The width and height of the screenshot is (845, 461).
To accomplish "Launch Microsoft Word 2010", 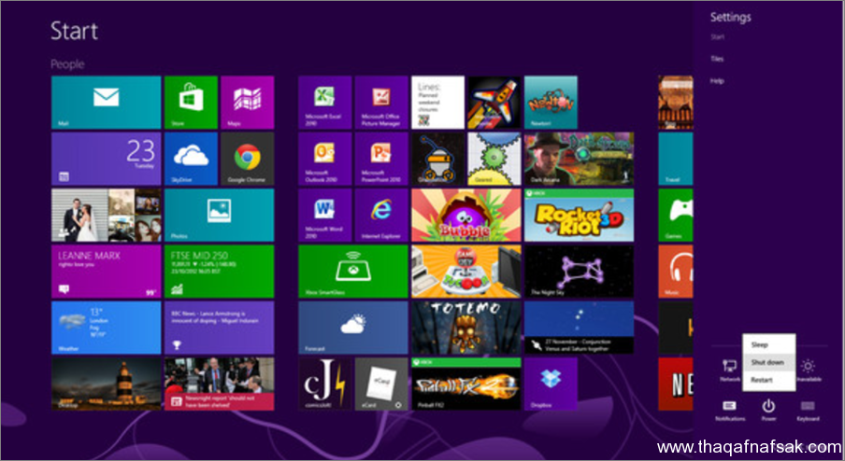I will (x=325, y=216).
